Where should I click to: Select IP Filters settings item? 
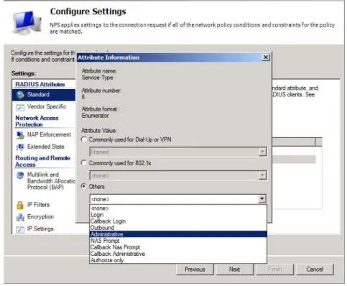(44, 205)
